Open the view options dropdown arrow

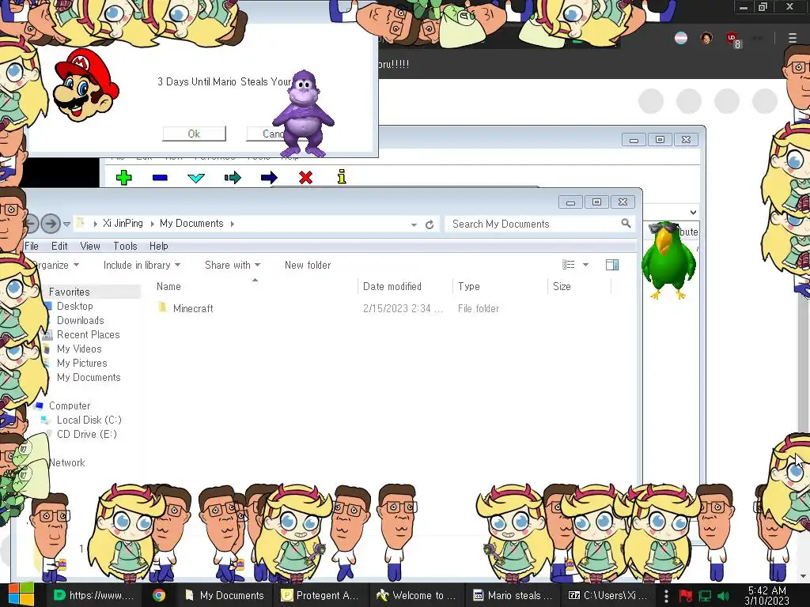tap(586, 265)
